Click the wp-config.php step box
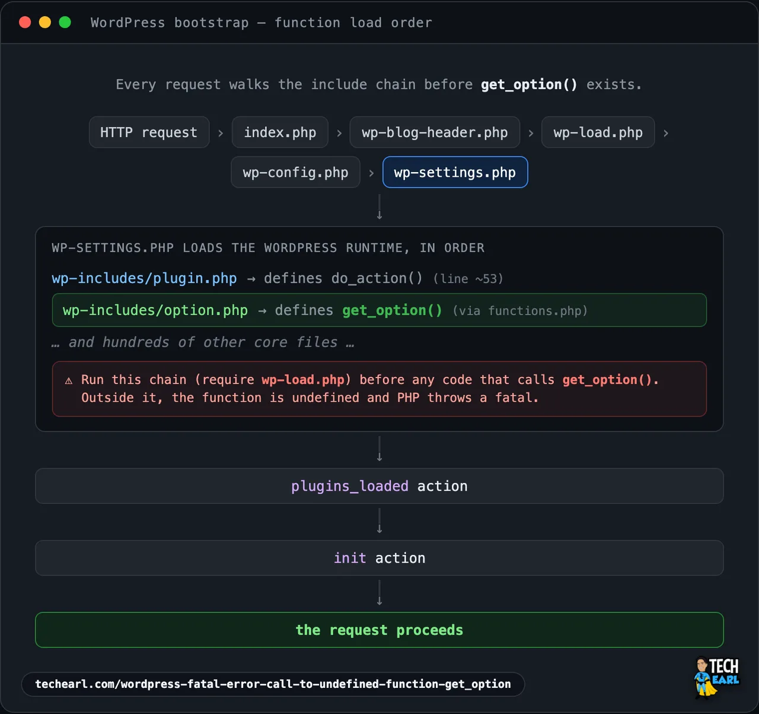Viewport: 759px width, 714px height. click(x=295, y=172)
